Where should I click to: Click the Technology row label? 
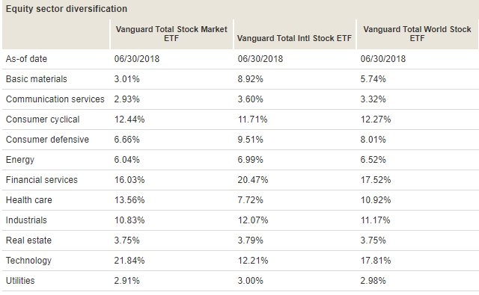point(28,261)
